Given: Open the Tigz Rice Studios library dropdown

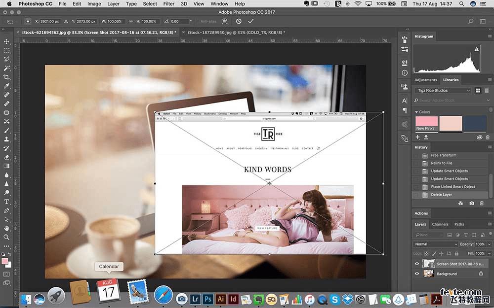Looking at the screenshot, I should pos(443,91).
